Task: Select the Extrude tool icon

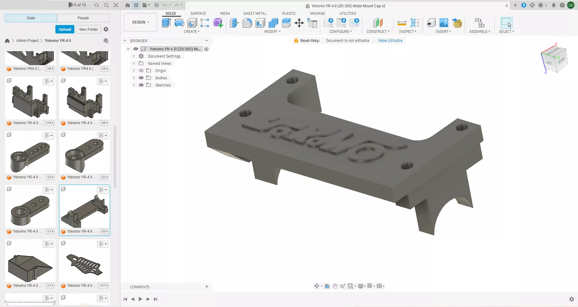Action: coord(166,23)
